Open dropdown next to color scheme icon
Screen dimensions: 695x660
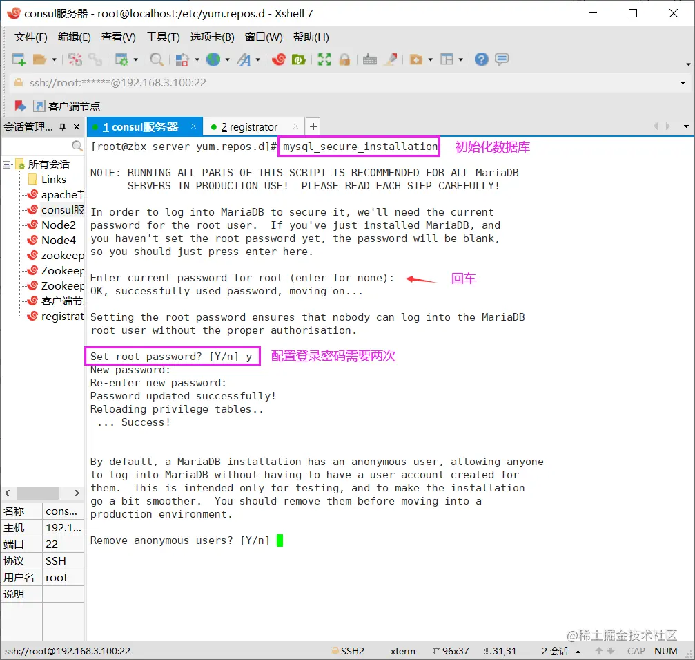[197, 59]
